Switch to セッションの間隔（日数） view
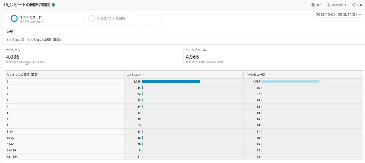The image size is (365, 163). tap(44, 40)
